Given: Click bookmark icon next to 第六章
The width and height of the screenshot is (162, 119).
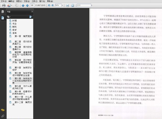Looking at the screenshot, I should click(10, 68).
